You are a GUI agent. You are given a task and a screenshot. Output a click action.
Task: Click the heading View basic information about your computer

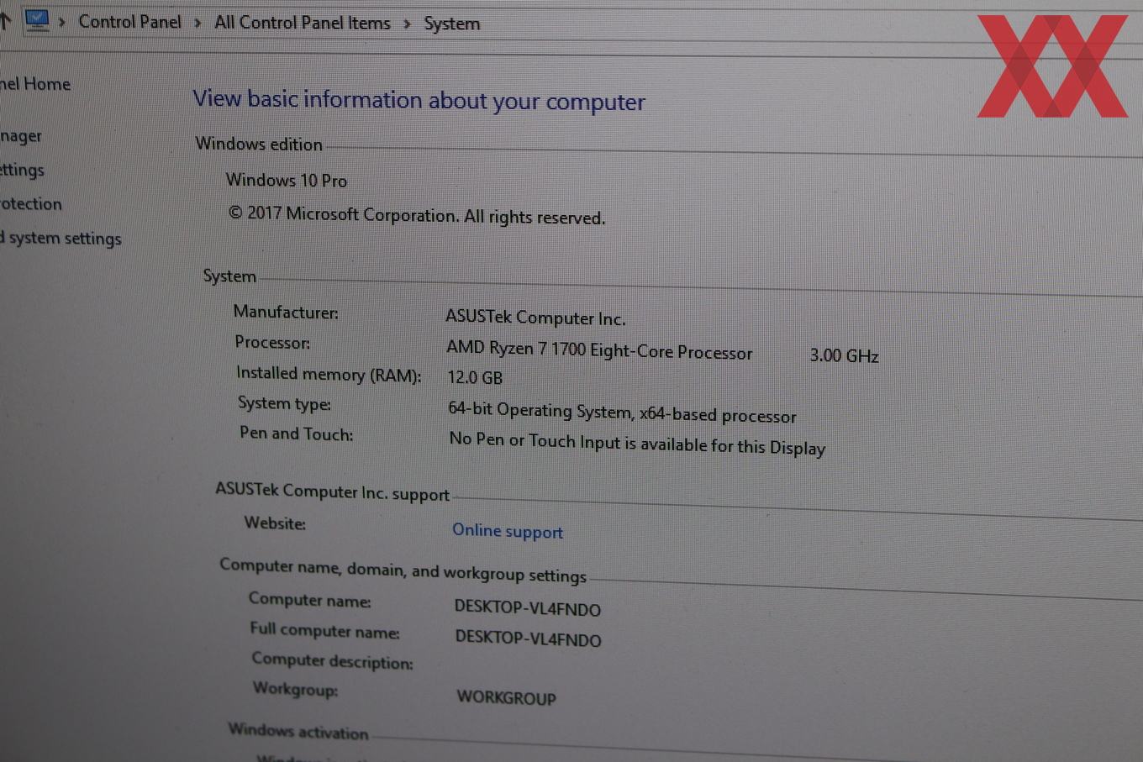[419, 100]
